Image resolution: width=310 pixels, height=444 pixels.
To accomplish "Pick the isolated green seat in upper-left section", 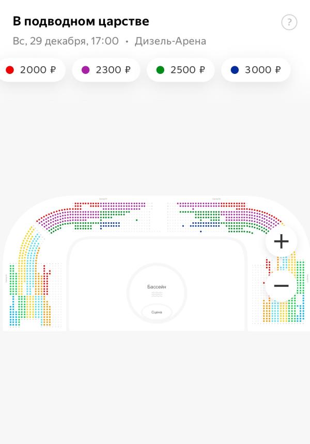I will pyautogui.click(x=136, y=220).
